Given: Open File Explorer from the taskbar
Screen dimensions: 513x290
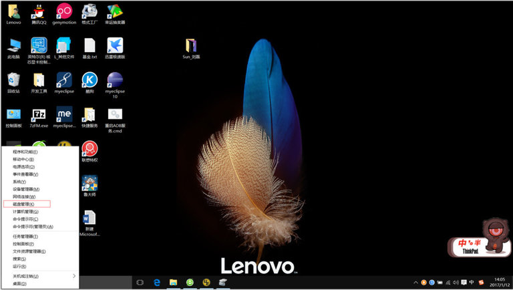Looking at the screenshot, I should [x=173, y=283].
